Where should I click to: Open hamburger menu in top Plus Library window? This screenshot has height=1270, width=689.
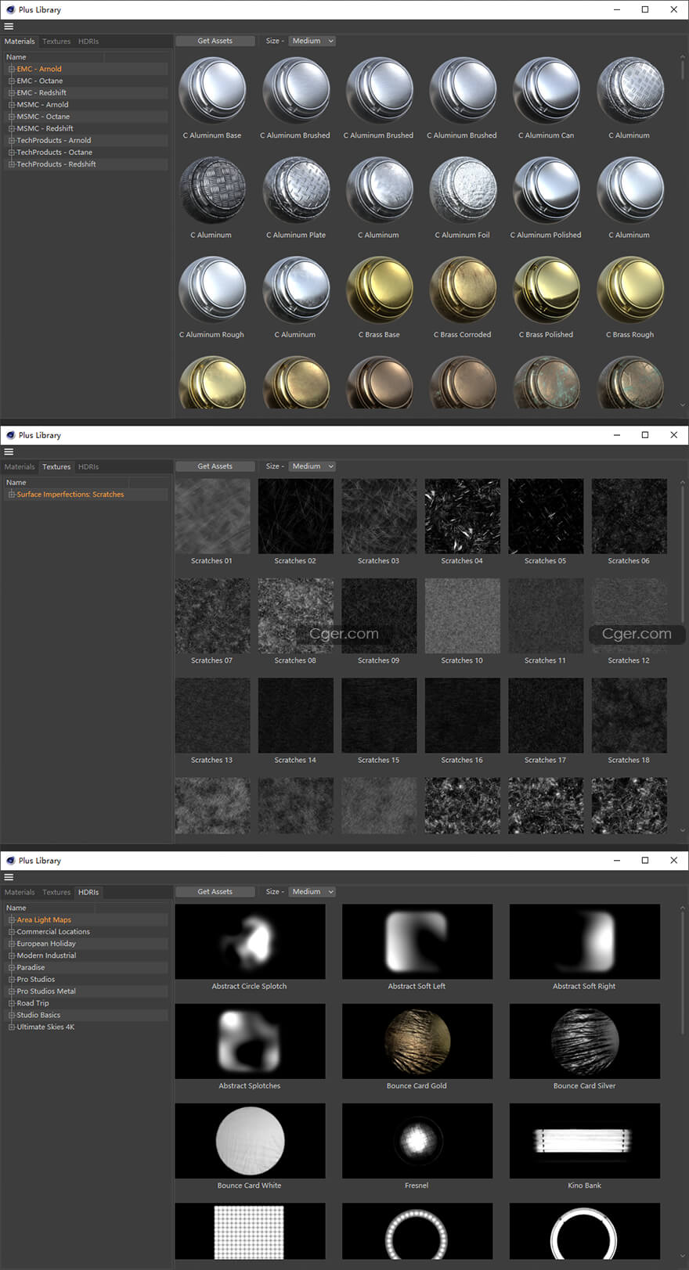point(9,27)
